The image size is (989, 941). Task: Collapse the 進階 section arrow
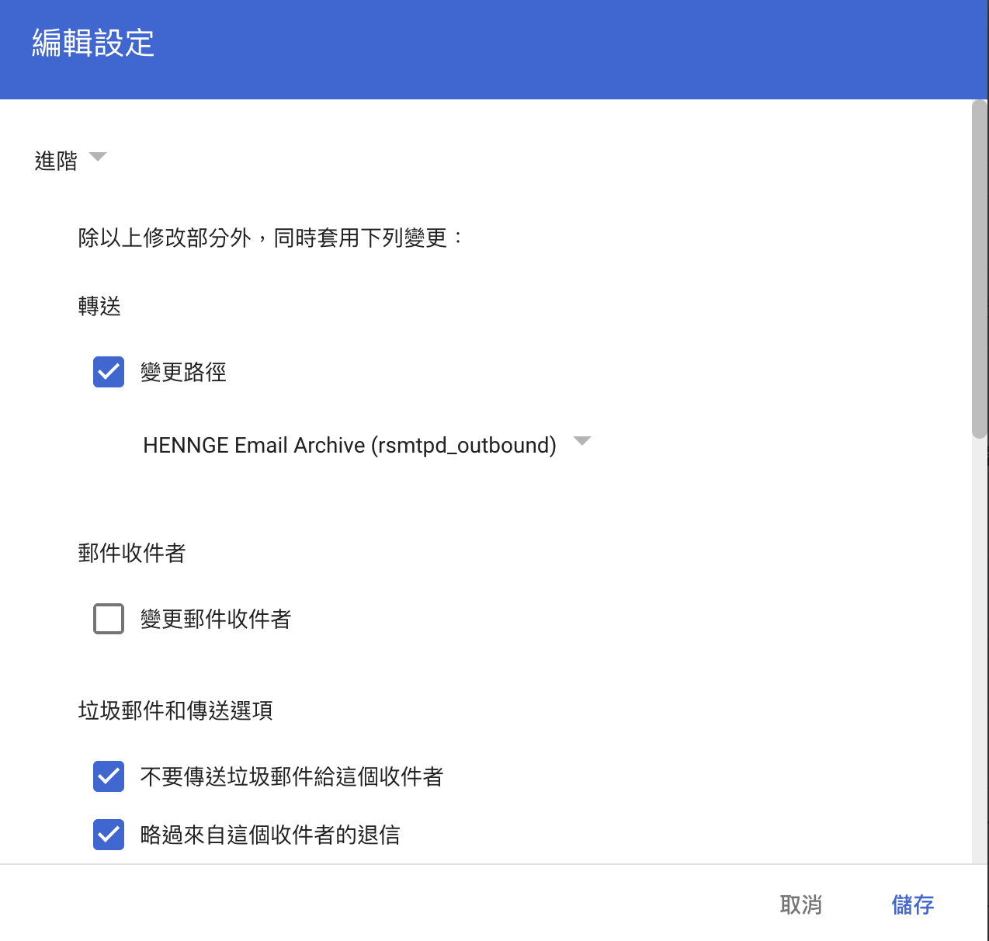coord(98,157)
